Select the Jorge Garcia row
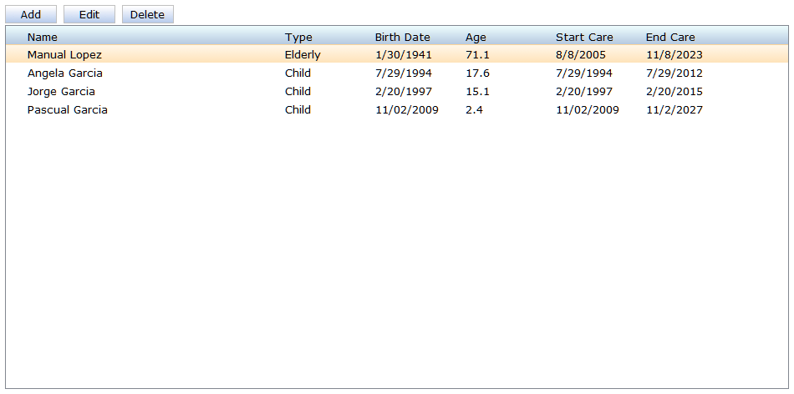This screenshot has width=794, height=394. click(x=61, y=92)
